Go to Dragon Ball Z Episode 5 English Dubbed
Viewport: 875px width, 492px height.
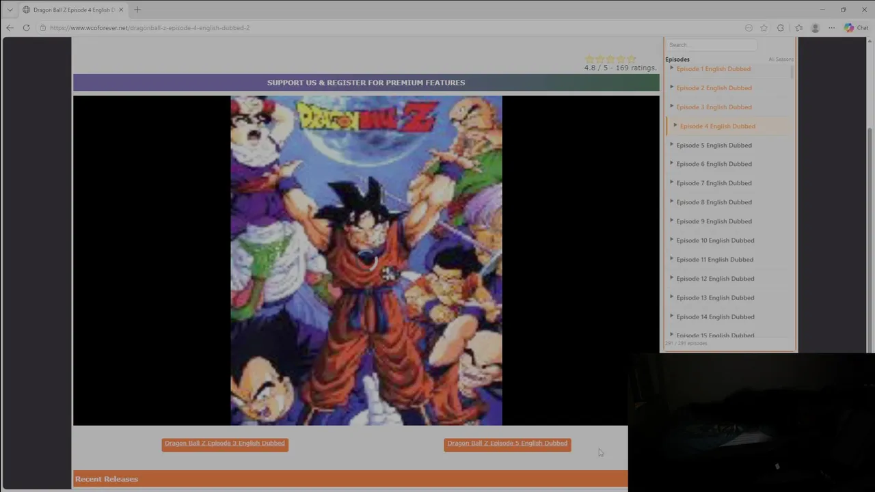coord(507,443)
